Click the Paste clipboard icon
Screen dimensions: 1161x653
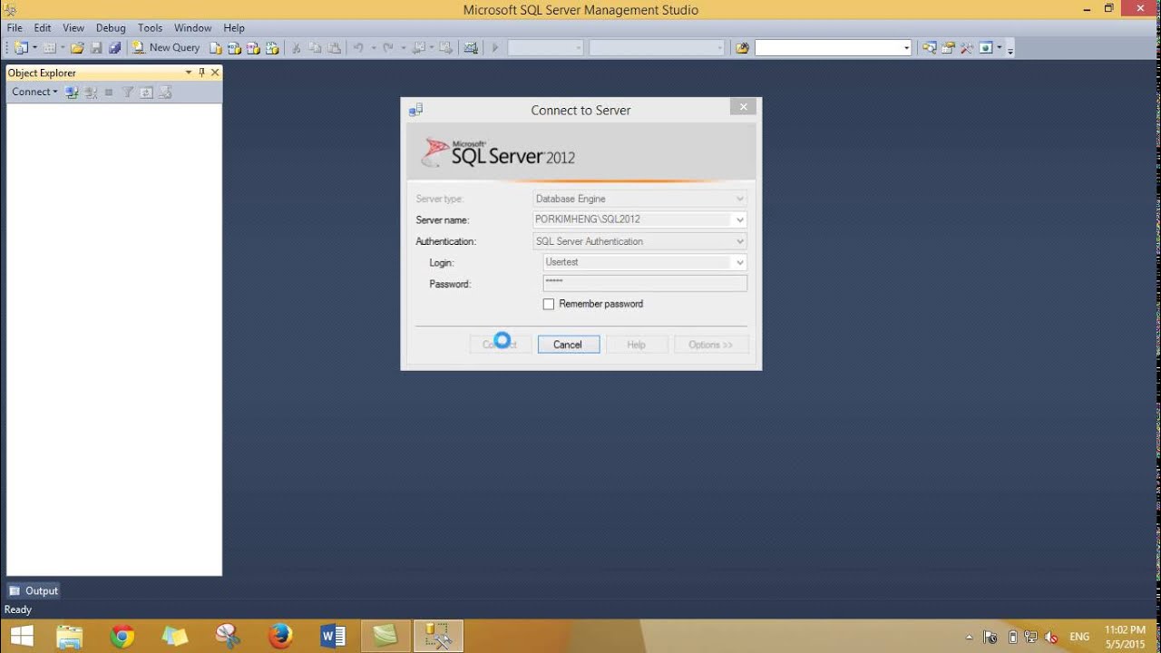(x=334, y=47)
